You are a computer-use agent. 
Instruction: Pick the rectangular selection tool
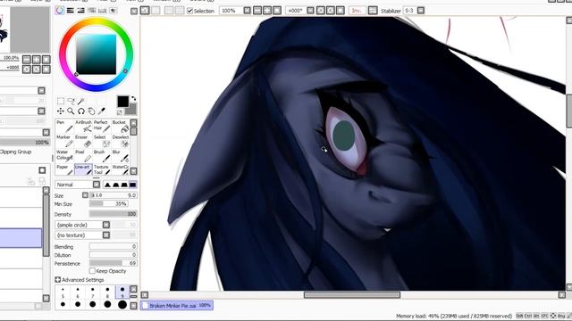coord(61,101)
